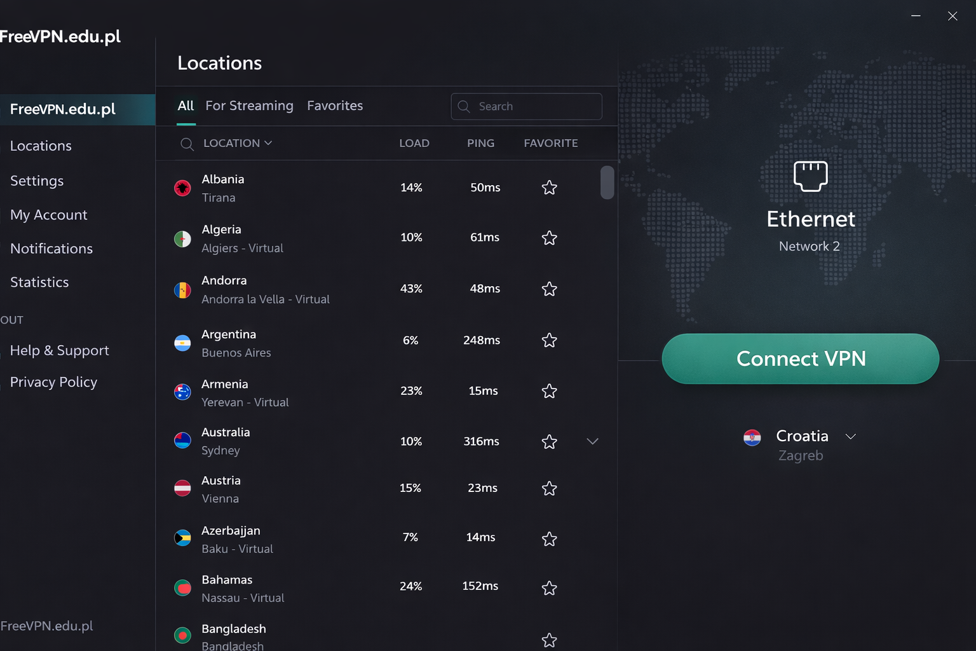The image size is (976, 651).
Task: Click the Zagreb city label
Action: click(801, 456)
